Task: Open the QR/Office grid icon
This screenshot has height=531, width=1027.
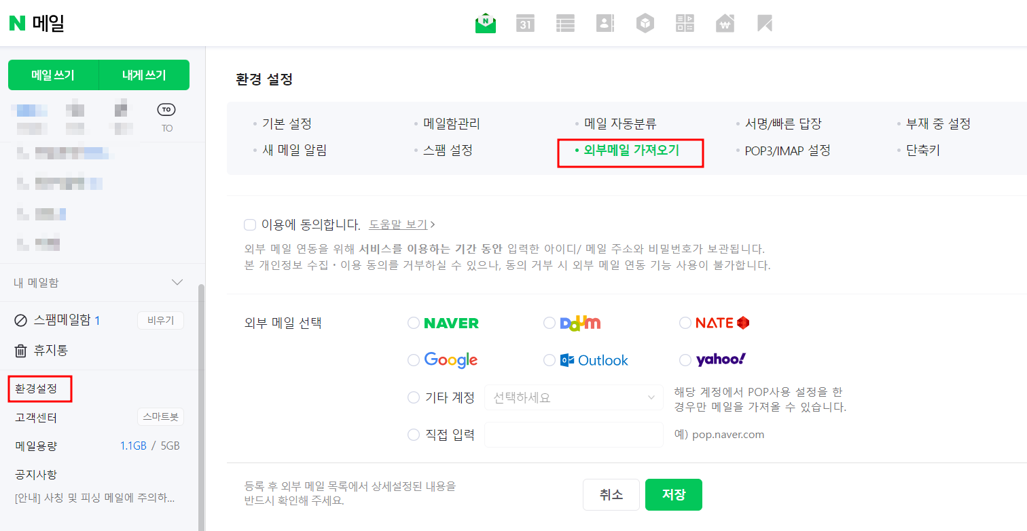Action: pyautogui.click(x=685, y=24)
